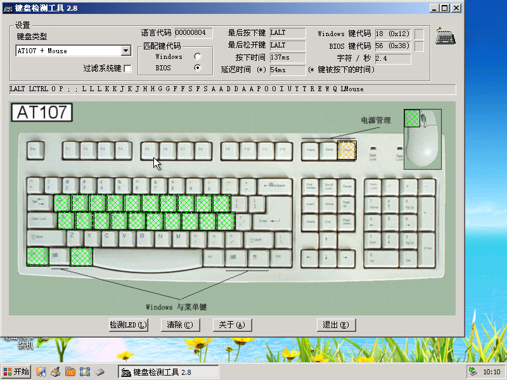
Task: Click the Z key on keyboard image
Action: pyautogui.click(x=74, y=239)
